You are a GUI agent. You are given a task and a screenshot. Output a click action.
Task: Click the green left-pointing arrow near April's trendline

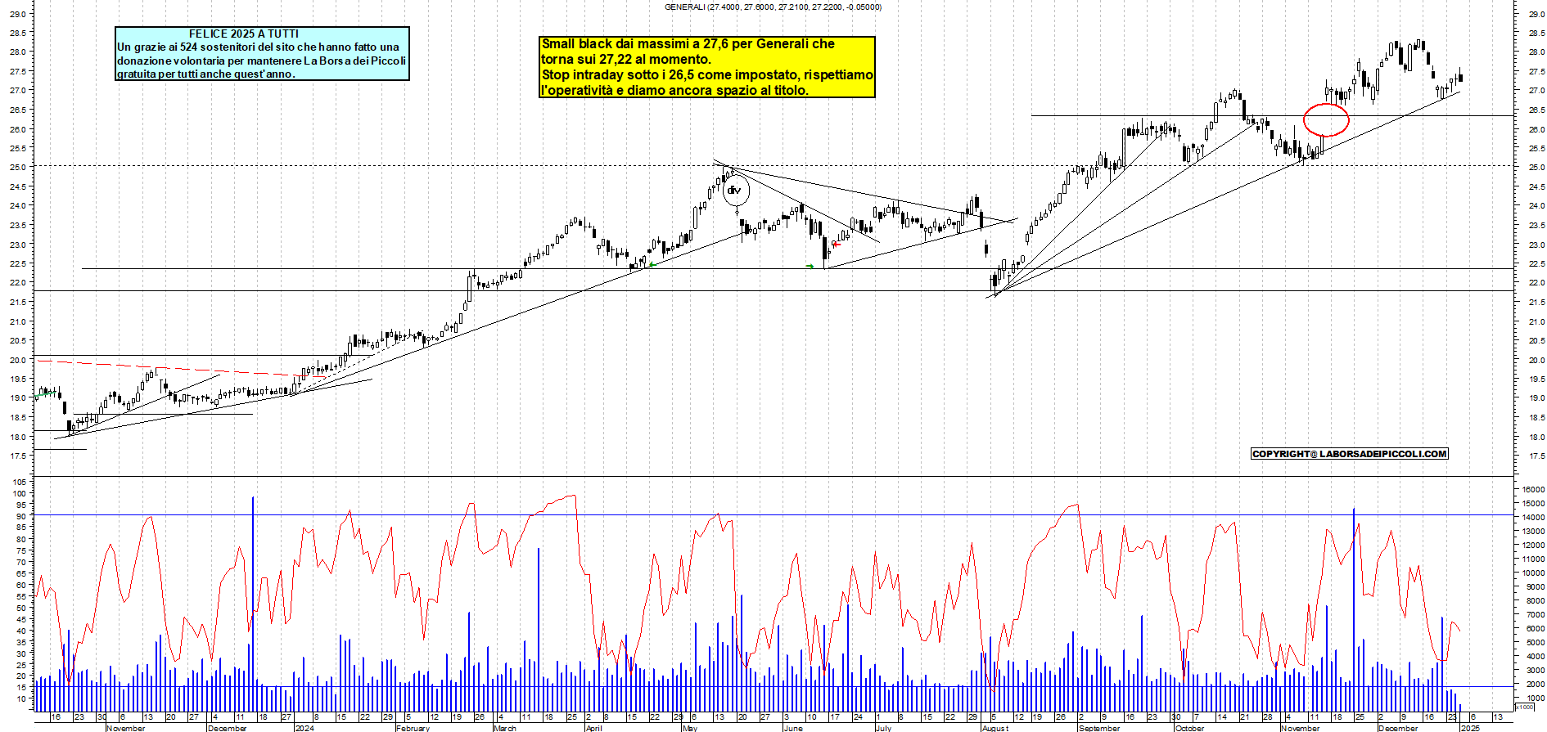652,265
